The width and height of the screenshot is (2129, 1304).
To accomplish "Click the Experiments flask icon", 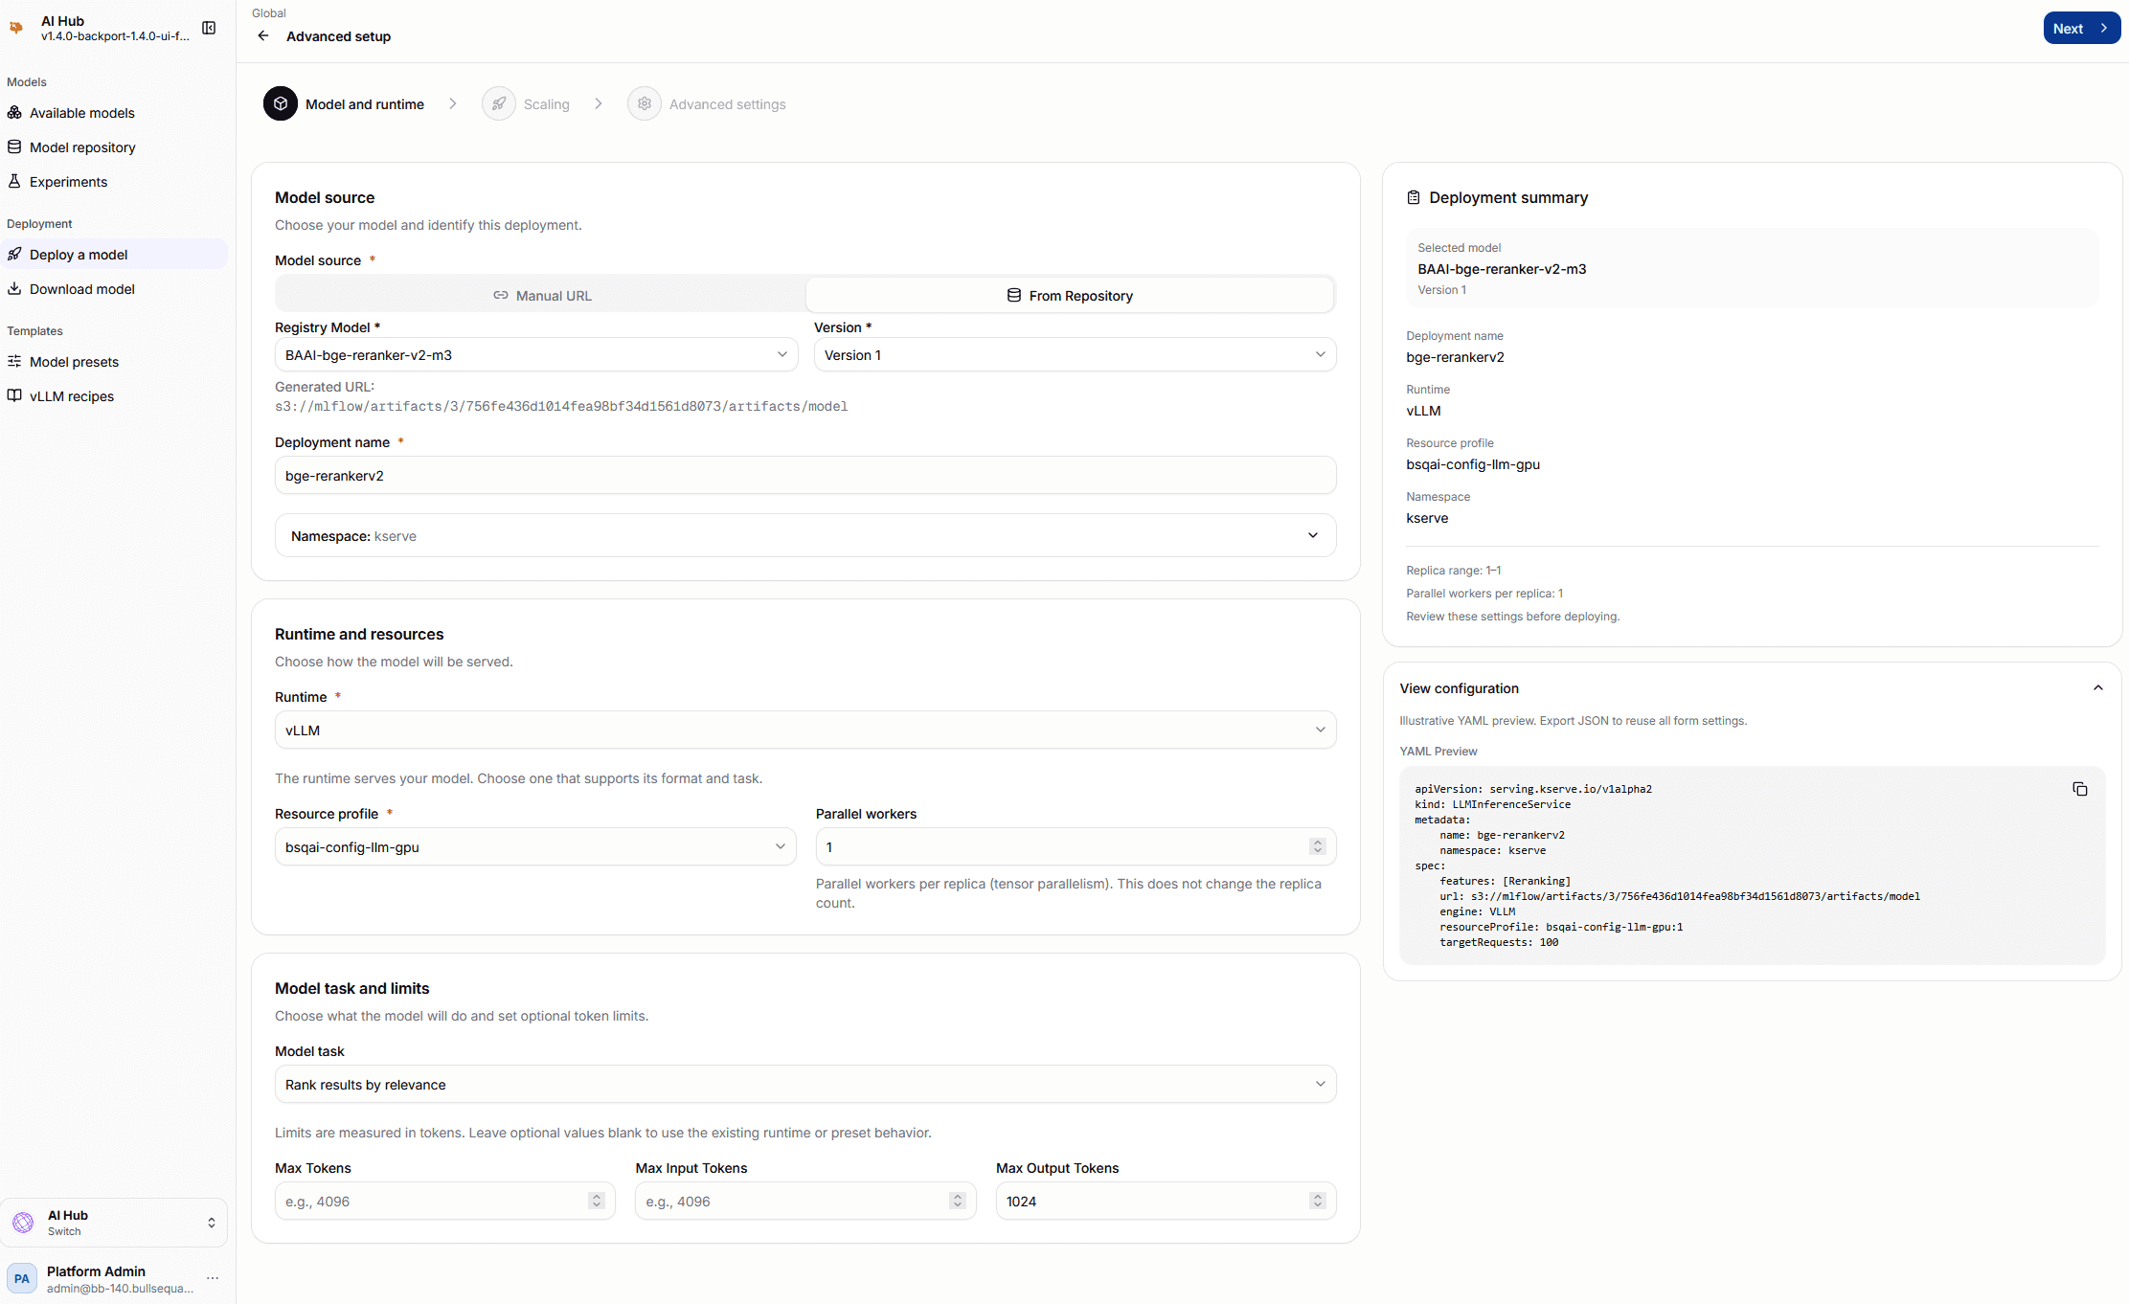I will [14, 181].
